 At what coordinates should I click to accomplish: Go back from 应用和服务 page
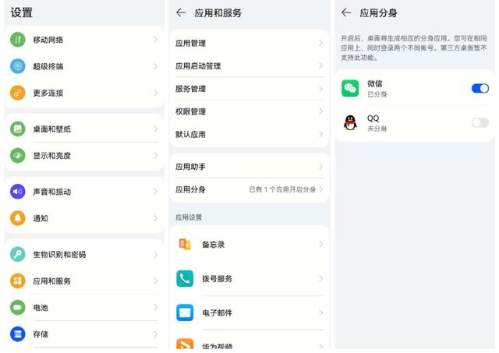pos(181,12)
